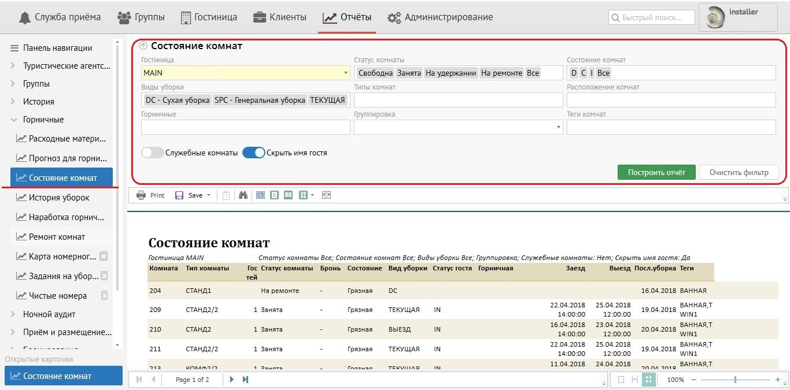
Task: Toggle the multi-page view mode button
Action: [x=648, y=380]
